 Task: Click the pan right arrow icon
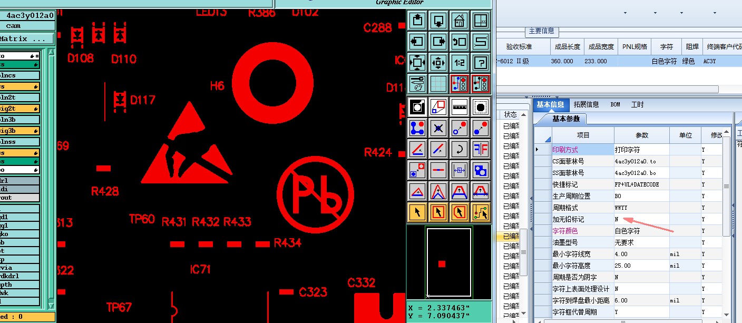438,42
